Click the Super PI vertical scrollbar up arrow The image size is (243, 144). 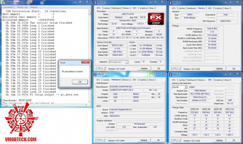pos(89,10)
